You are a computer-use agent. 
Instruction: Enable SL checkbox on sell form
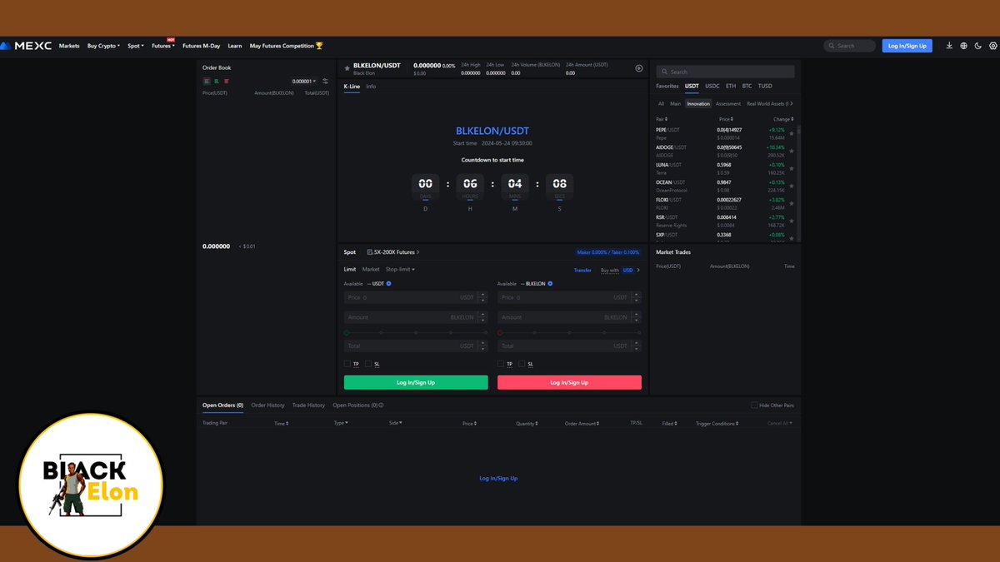522,364
